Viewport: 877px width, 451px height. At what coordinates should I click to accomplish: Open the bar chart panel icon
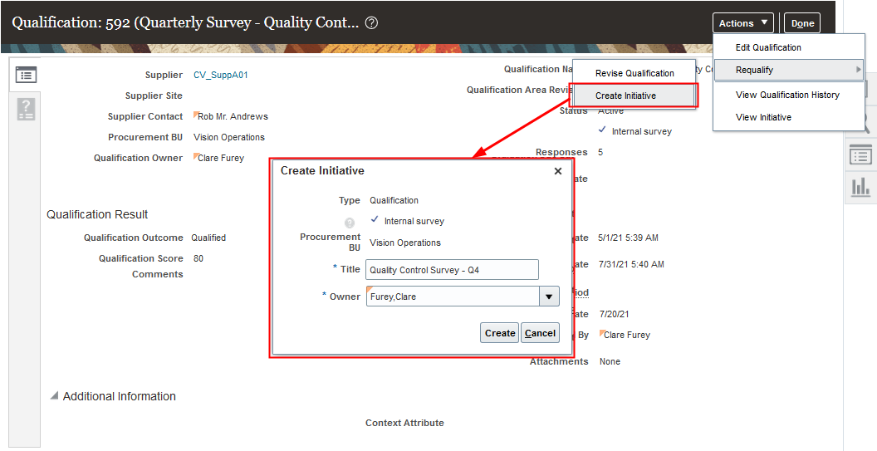point(860,186)
